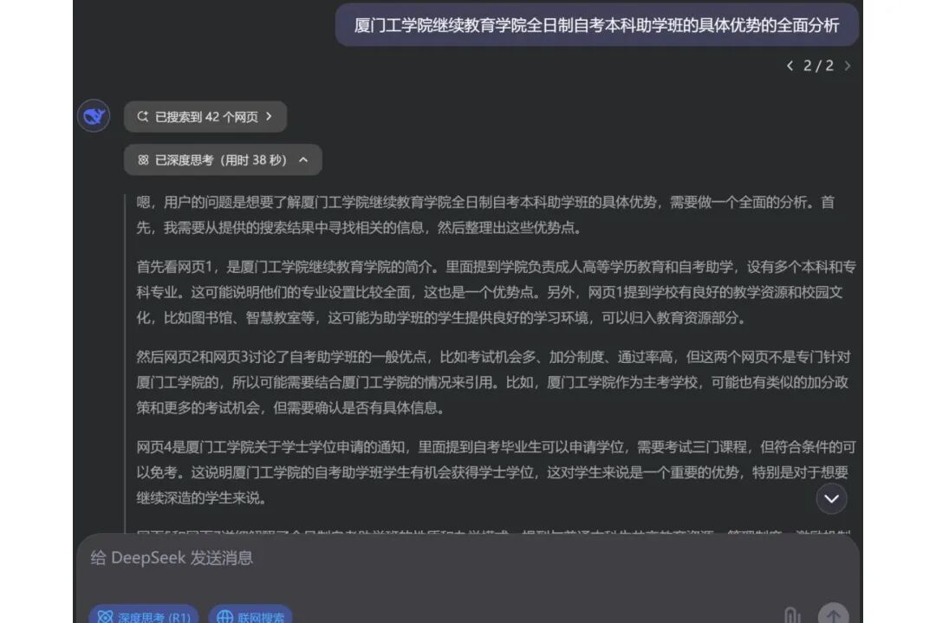Click the user question bubble about 厦门工学院
Viewport: 936px width, 623px height.
596,25
